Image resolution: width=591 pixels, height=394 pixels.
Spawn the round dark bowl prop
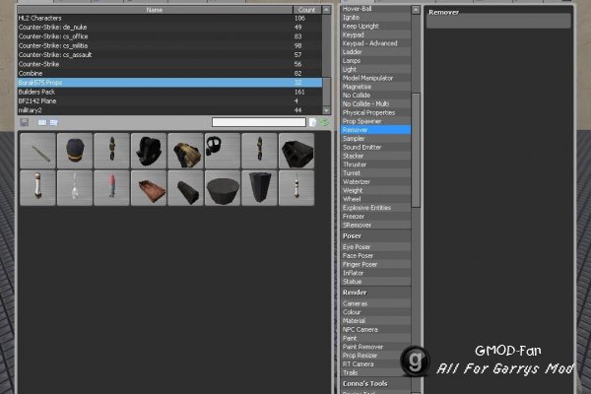(223, 187)
